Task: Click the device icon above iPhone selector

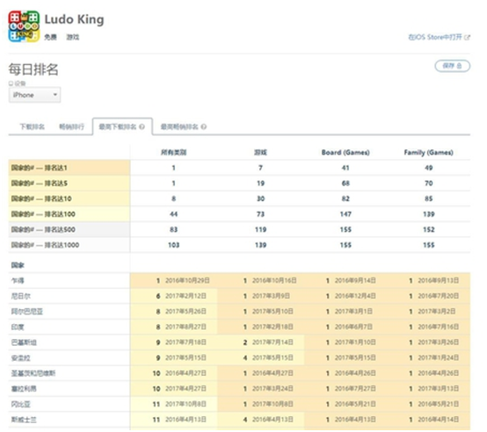Action: [11, 83]
